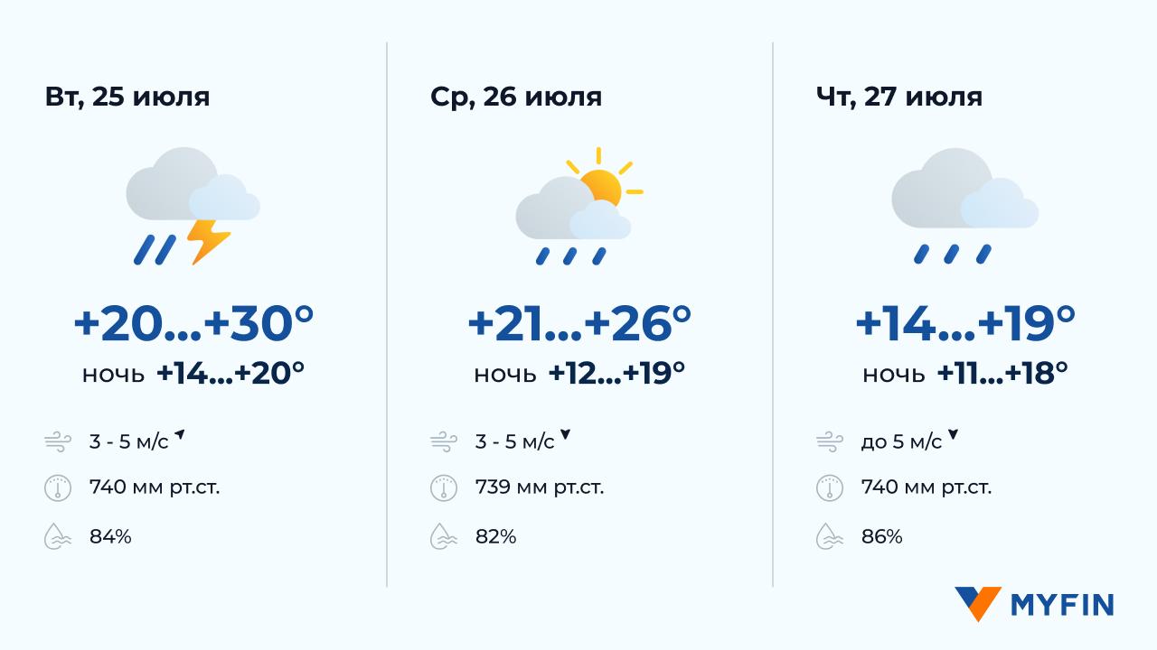Select the Чт, 27 июля heading
This screenshot has height=650, width=1157.
898,97
